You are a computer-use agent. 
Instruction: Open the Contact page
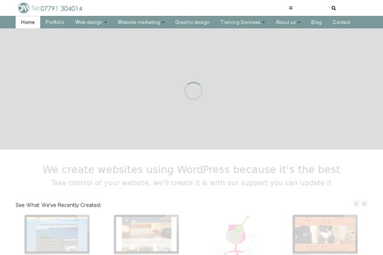[x=342, y=22]
